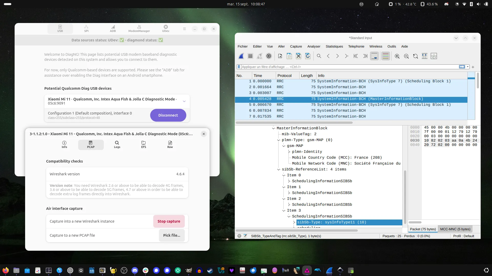
Task: Collapse the plmn-Type gsm-MAP node
Action: pos(279,140)
